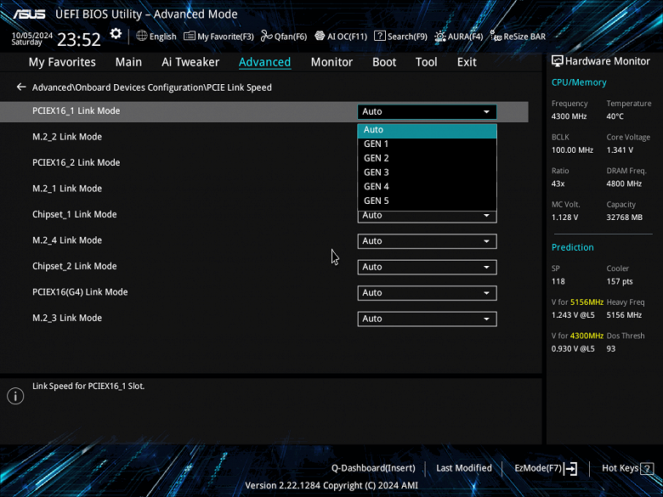
Task: Choose GEN 1 link speed
Action: click(427, 144)
